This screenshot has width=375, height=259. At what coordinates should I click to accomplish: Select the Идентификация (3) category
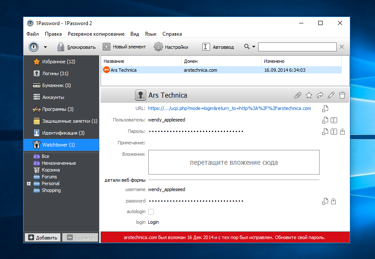(x=61, y=133)
